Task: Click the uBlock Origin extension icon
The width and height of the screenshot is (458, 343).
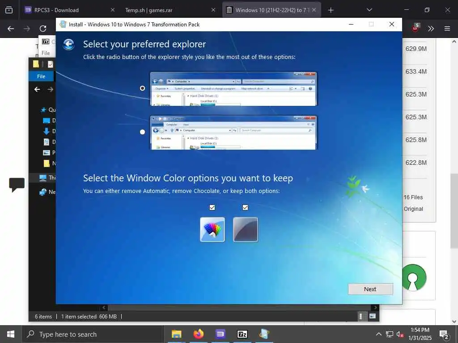Action: click(x=416, y=28)
